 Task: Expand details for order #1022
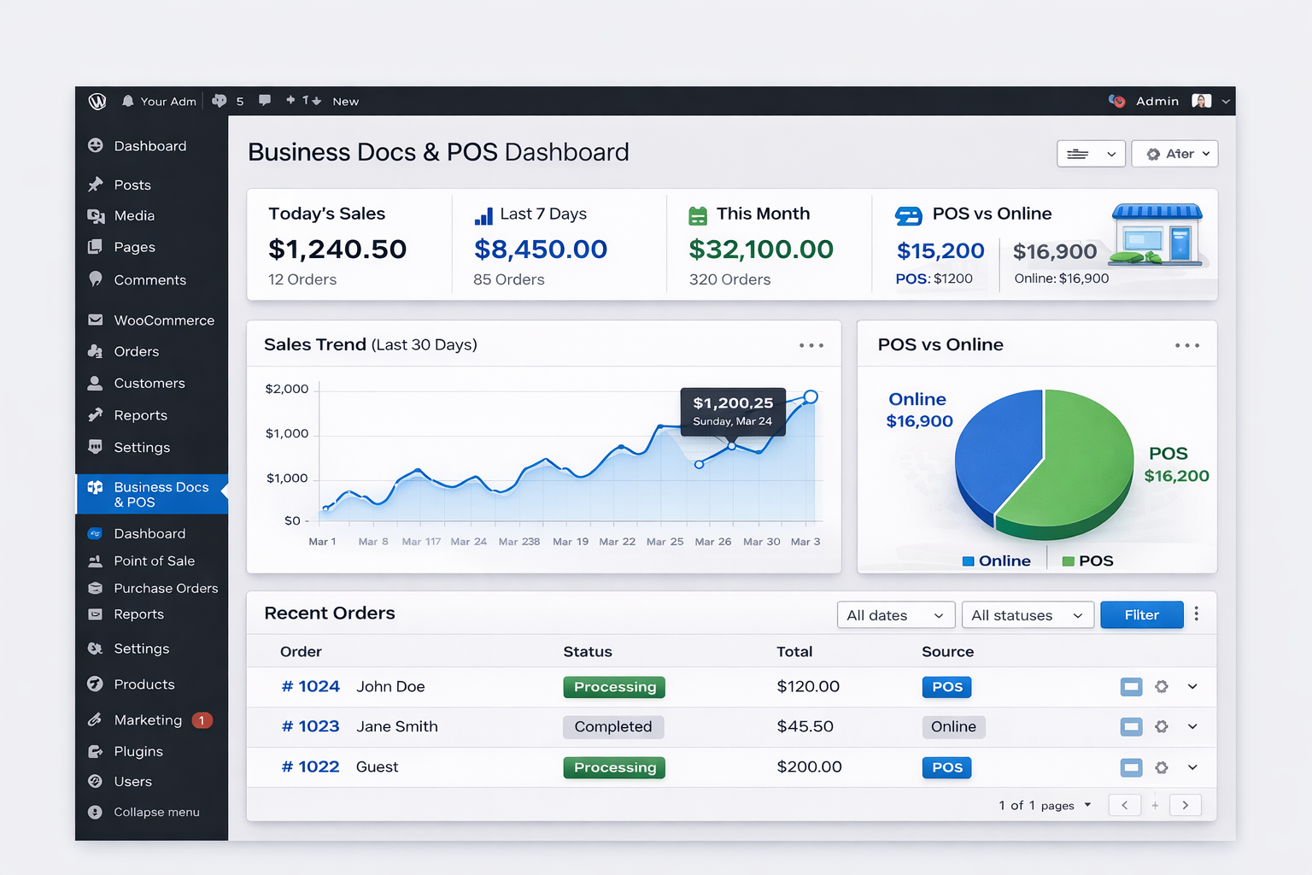pyautogui.click(x=1192, y=766)
